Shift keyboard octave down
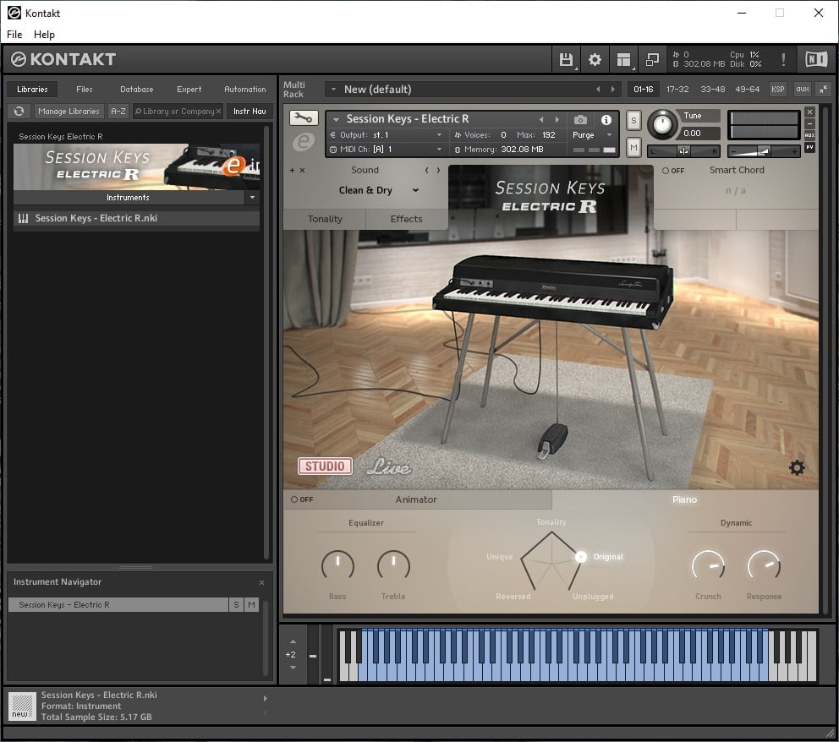The width and height of the screenshot is (839, 742). [293, 668]
